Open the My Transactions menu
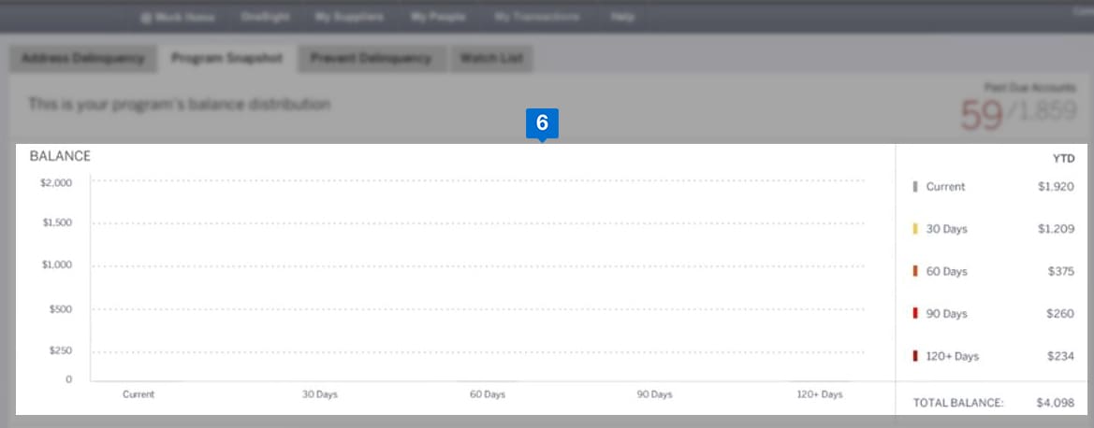Viewport: 1094px width, 428px height. point(537,17)
